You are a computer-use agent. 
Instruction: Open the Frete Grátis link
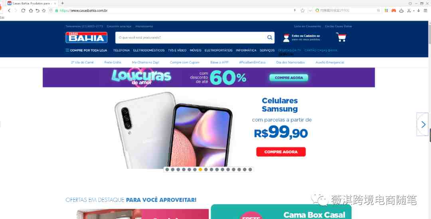113,63
